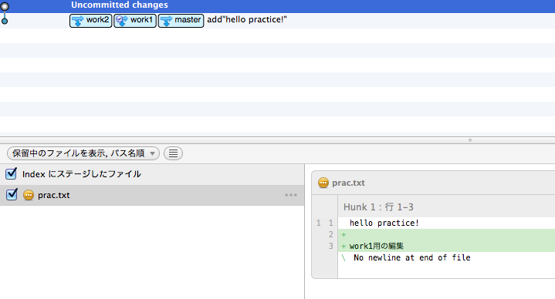Click the prac.txt title in diff panel
This screenshot has height=299, width=555.
pos(348,183)
